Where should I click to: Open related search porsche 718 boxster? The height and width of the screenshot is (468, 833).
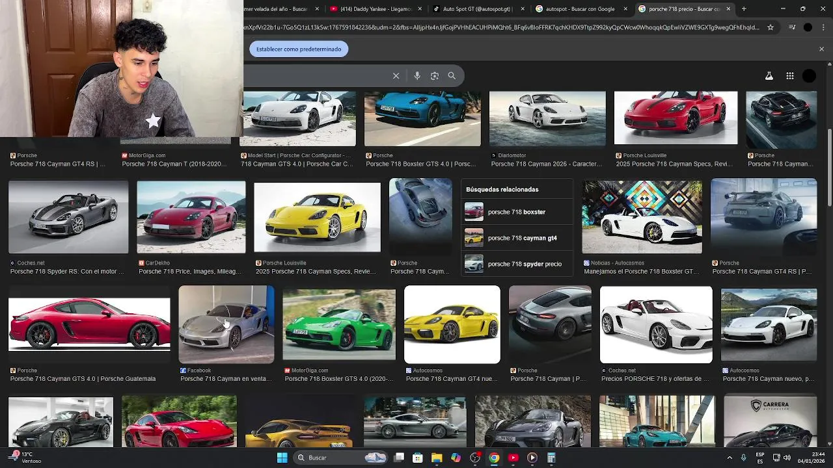pos(516,212)
